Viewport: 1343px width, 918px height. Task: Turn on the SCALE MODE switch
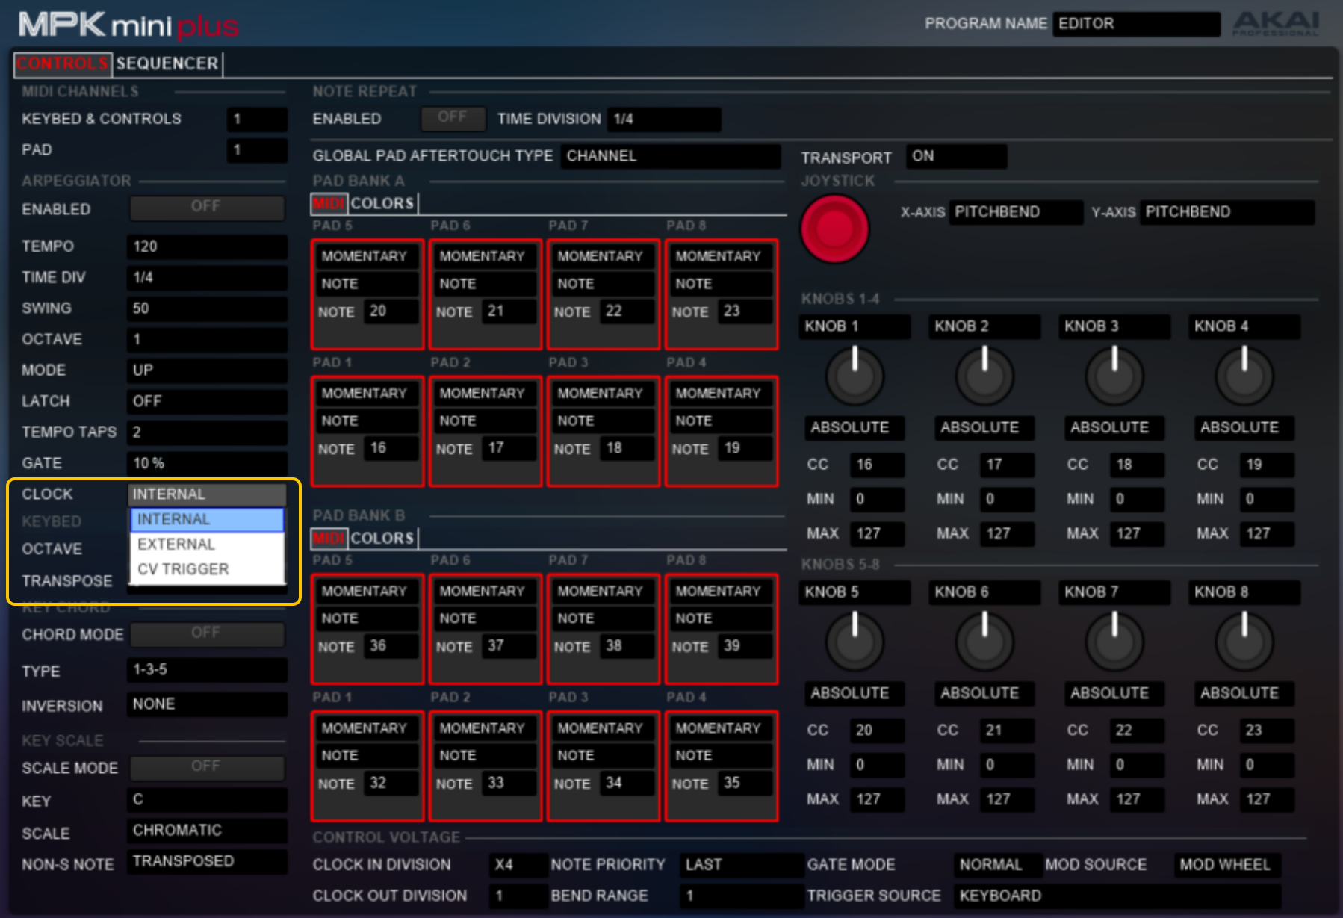click(207, 767)
